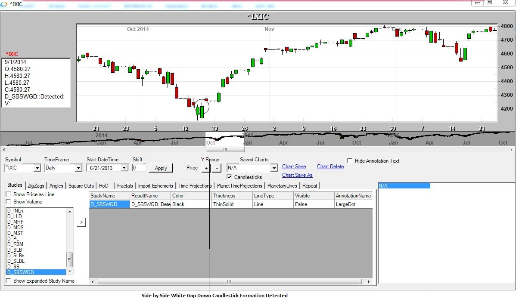Screen dimensions: 516x302
Task: Click the Shift input field
Action: point(139,168)
